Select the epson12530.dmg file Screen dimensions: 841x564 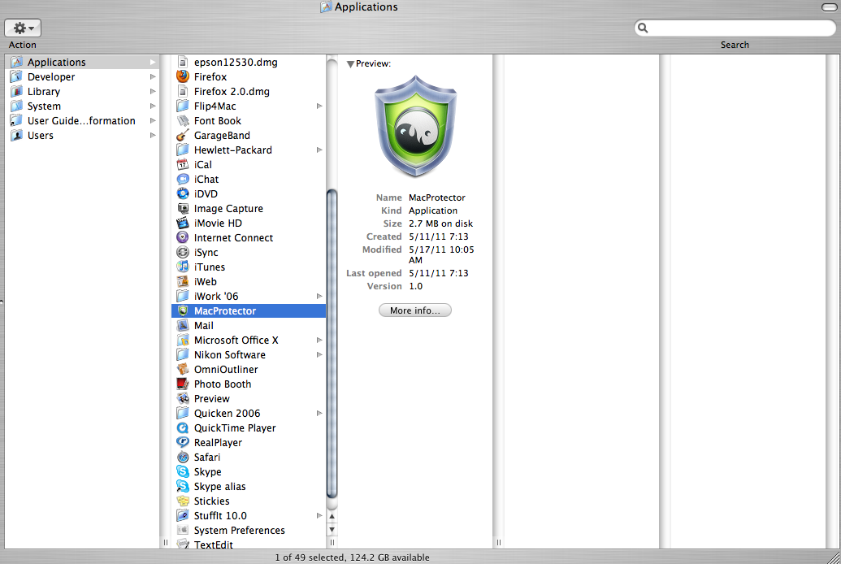coord(249,63)
